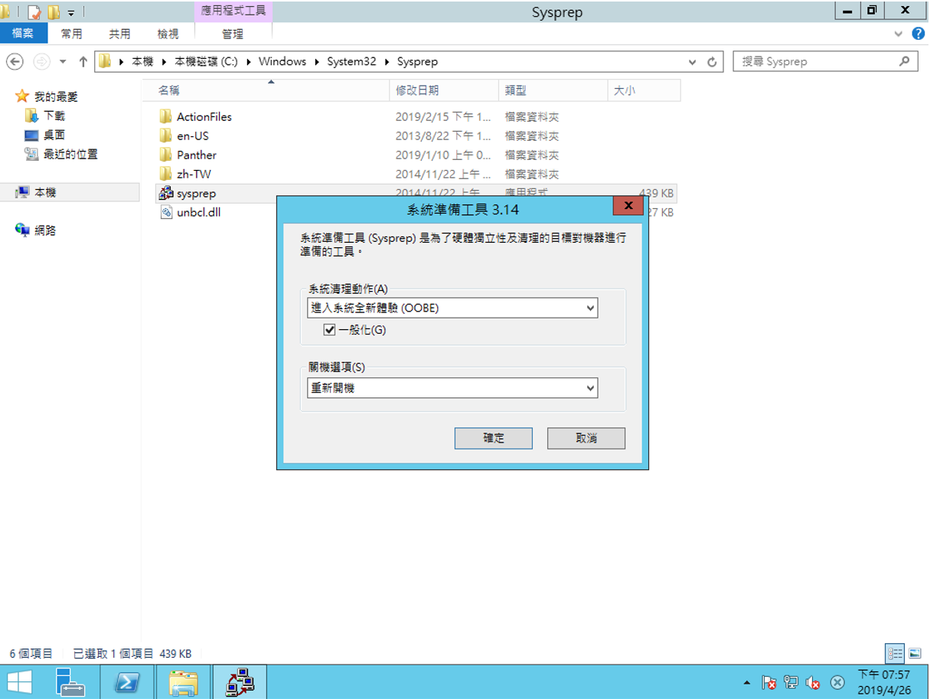Expand the System32 breadcrumb arrow

point(387,61)
